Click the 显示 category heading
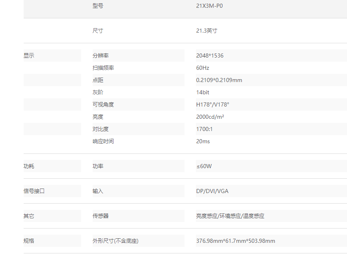This screenshot has height=262, width=347. tap(29, 56)
